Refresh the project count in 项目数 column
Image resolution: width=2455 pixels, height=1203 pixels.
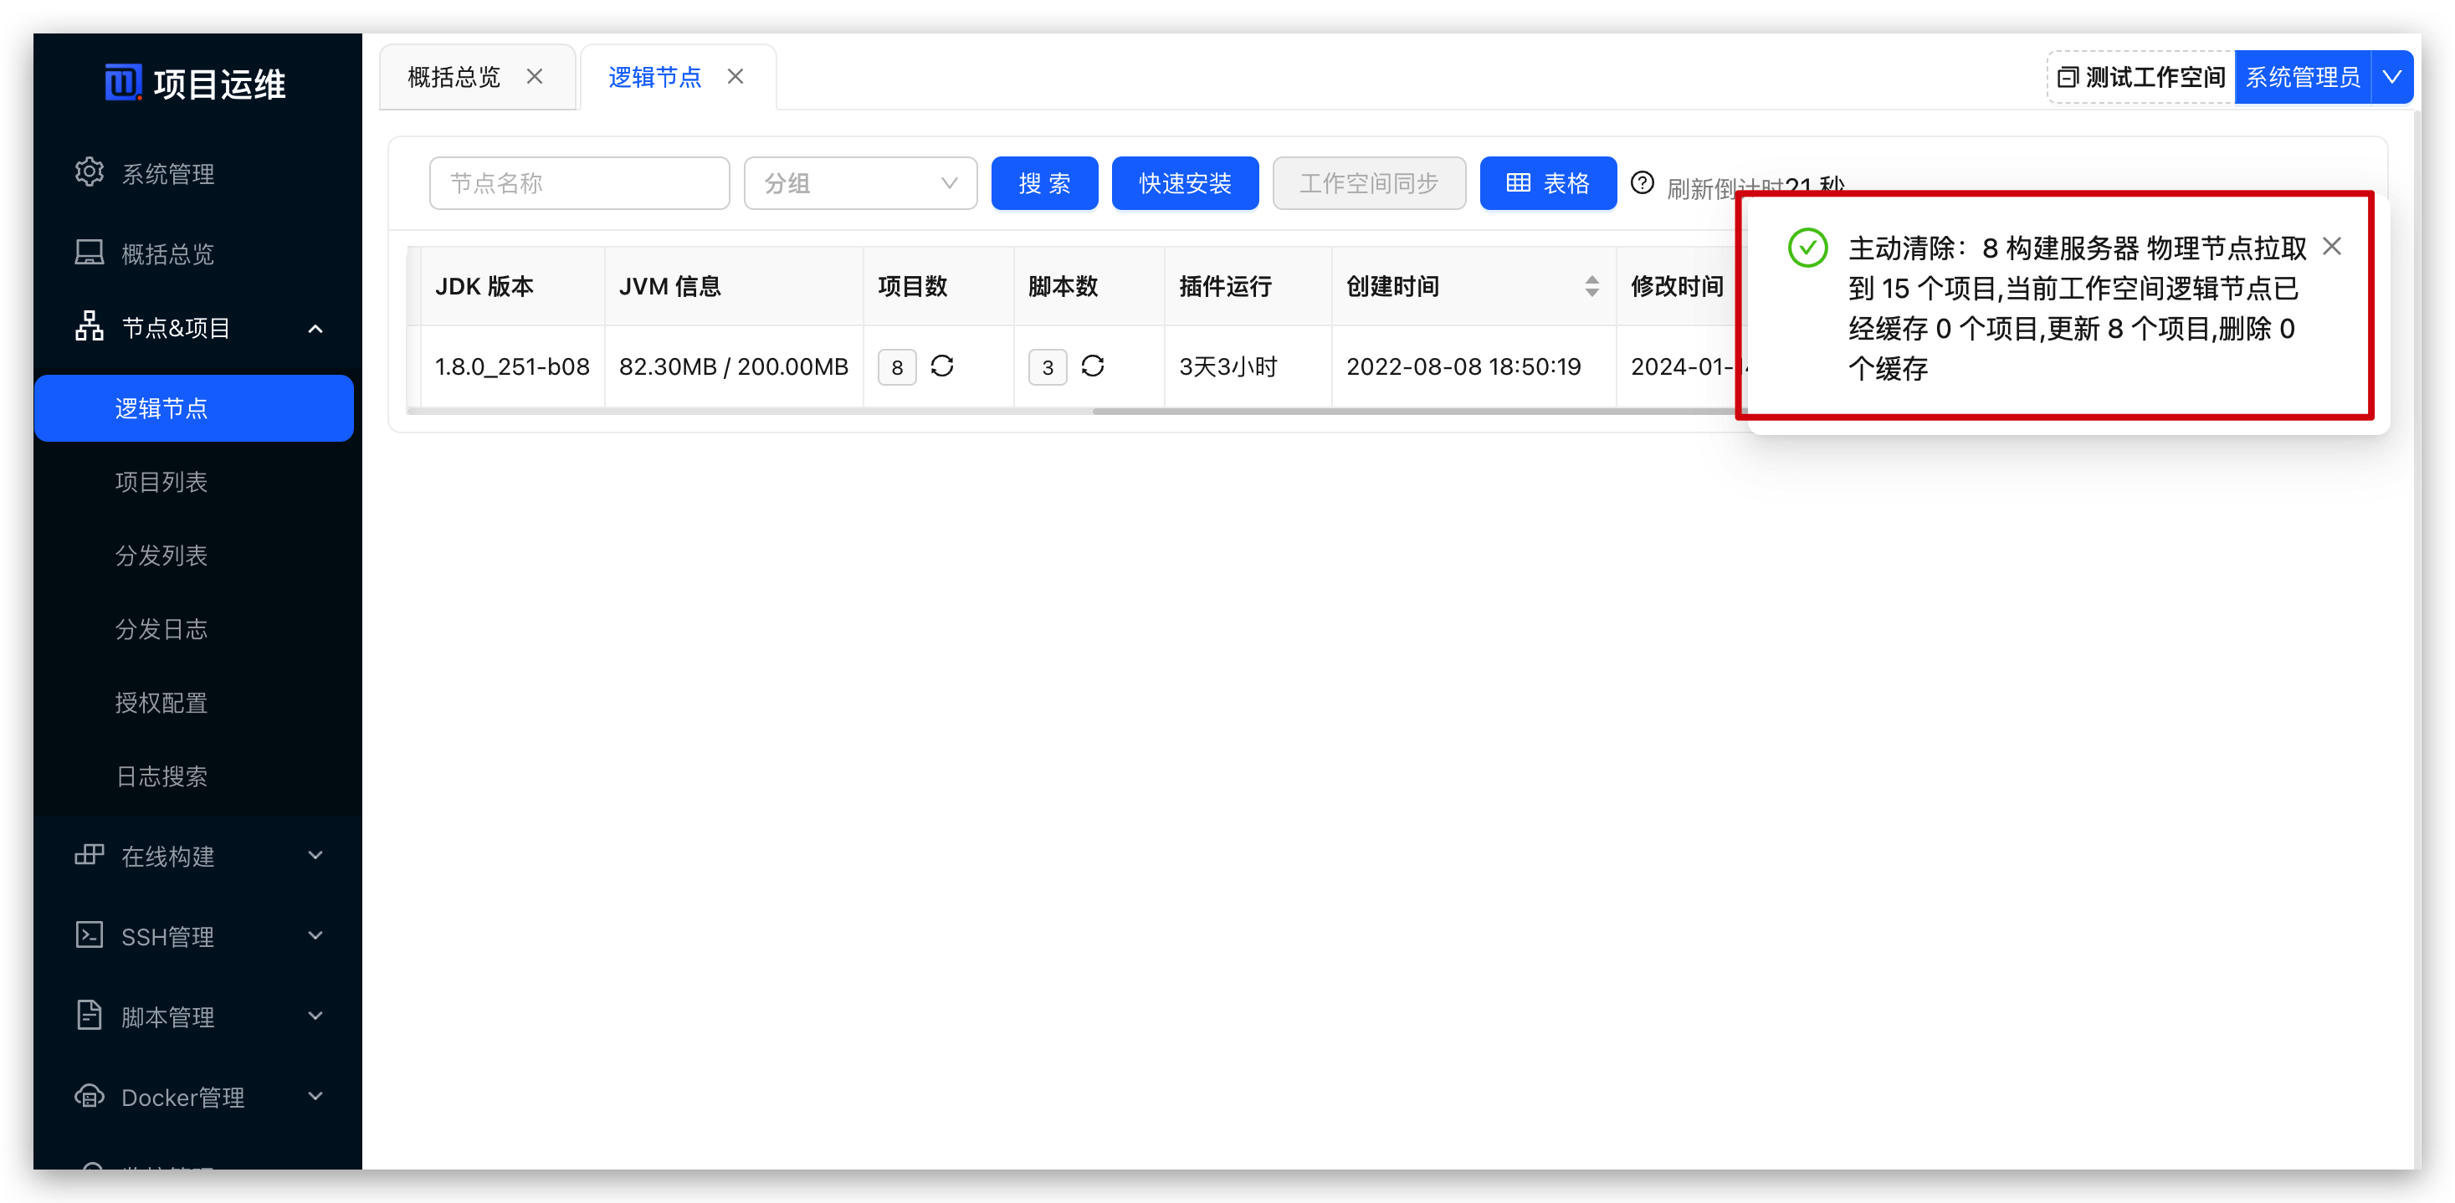point(941,366)
